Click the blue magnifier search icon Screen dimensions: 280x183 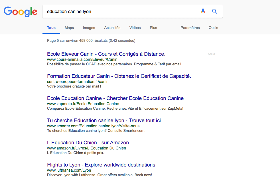point(214,11)
